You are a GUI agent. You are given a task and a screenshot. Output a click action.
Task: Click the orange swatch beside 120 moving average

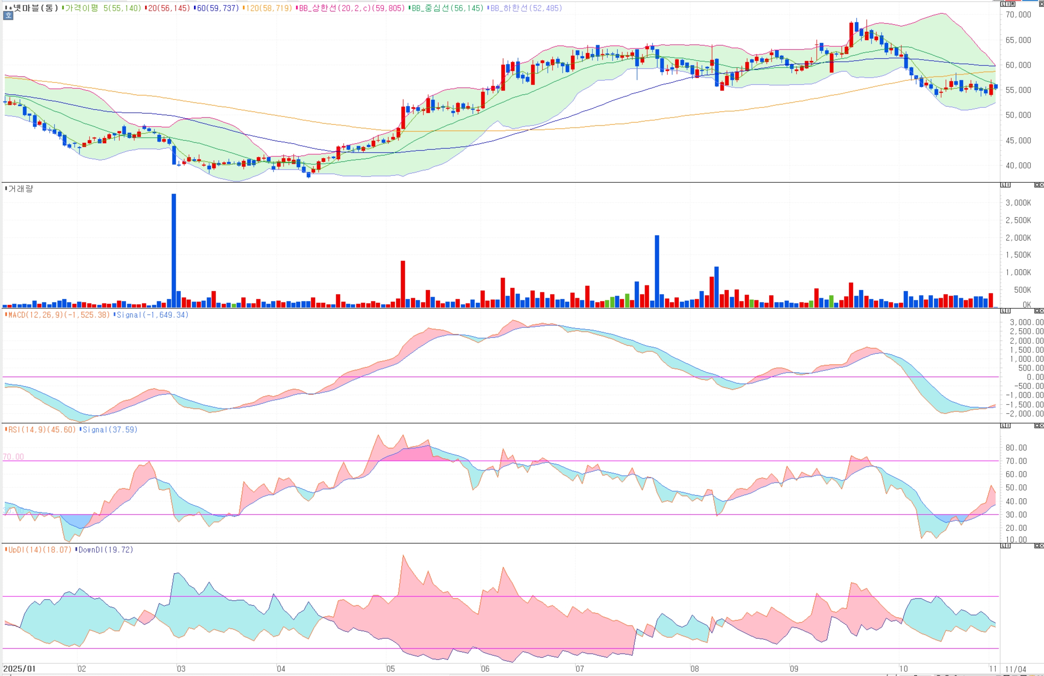(243, 8)
